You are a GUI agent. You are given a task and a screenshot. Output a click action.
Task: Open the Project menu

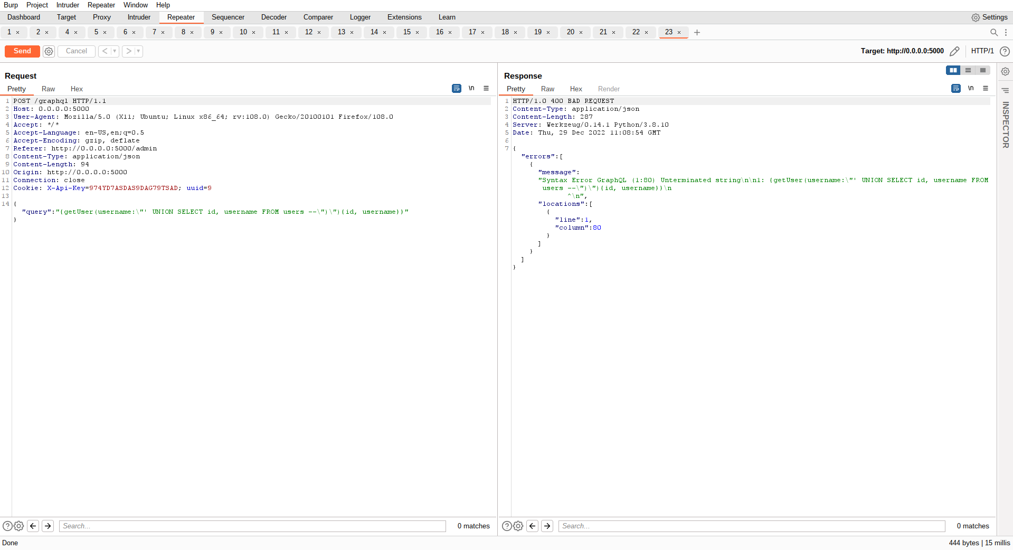pos(37,5)
